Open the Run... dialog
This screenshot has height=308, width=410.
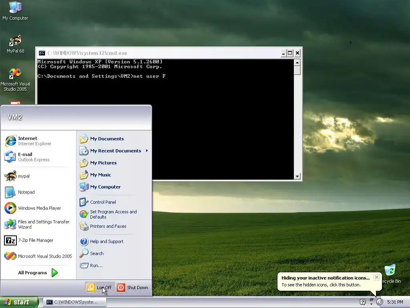click(x=114, y=265)
